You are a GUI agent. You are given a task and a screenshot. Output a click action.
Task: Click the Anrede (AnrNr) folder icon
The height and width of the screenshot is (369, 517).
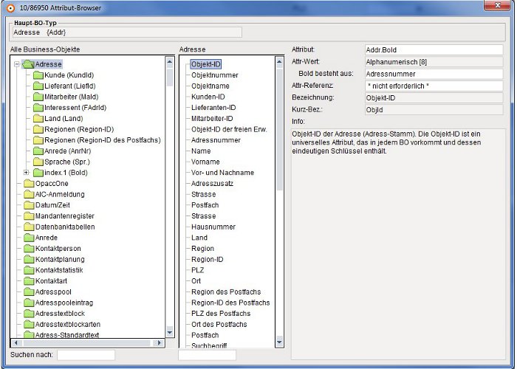click(x=38, y=151)
